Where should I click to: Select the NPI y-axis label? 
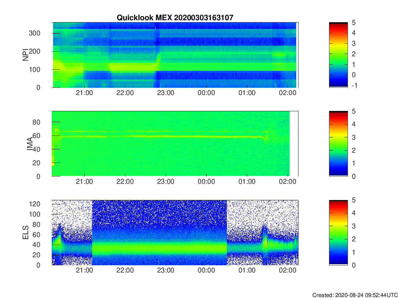[25, 55]
